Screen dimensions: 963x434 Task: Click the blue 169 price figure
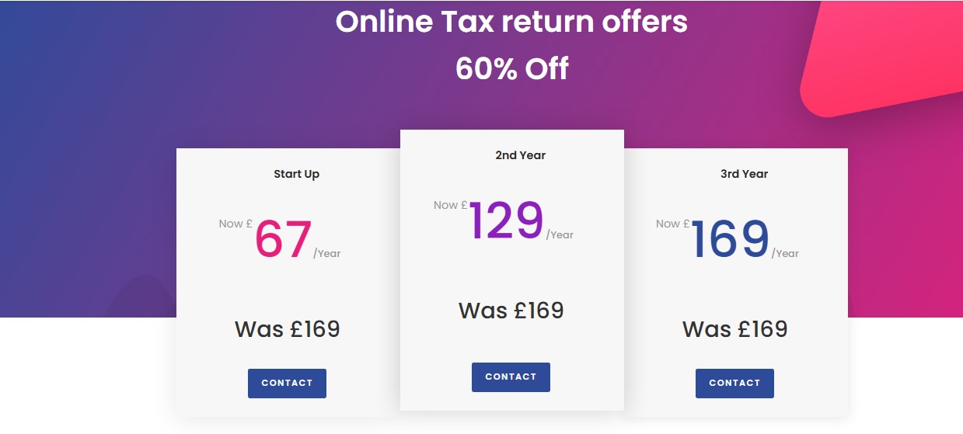(730, 240)
